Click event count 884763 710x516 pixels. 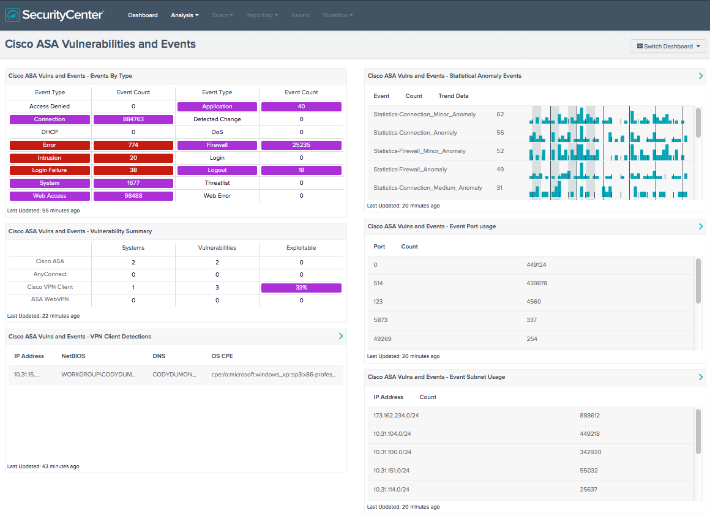133,119
